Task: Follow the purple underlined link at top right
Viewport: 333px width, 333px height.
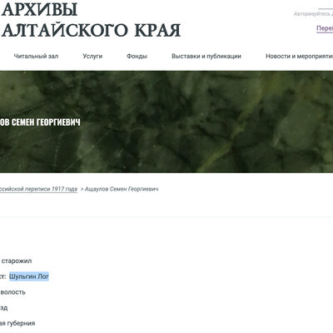Action: 325,28
